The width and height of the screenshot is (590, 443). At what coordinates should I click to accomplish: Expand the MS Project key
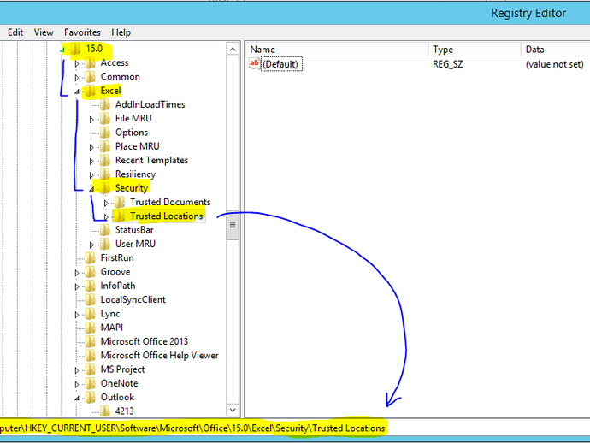(x=77, y=370)
